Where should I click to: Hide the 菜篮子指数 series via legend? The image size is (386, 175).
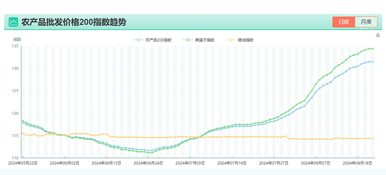[x=199, y=40]
